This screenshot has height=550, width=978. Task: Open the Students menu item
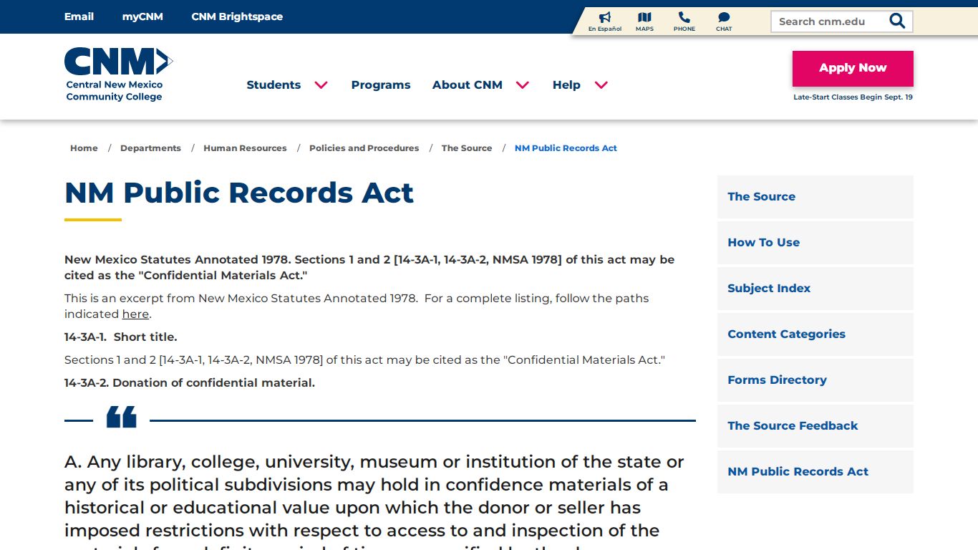(273, 85)
